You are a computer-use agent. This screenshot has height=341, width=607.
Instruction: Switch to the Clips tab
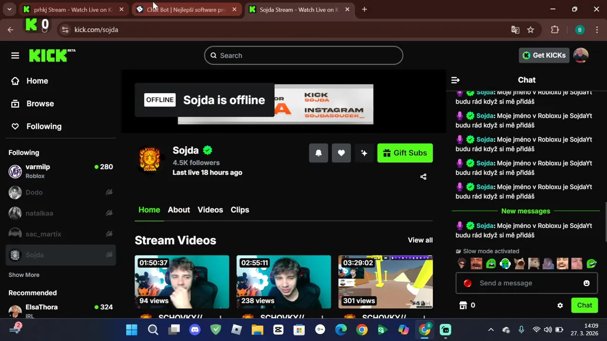point(240,210)
